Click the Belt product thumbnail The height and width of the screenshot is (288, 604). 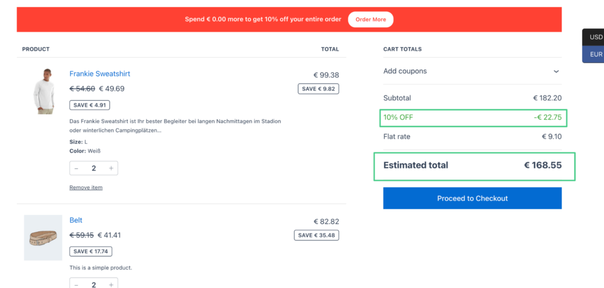43,237
